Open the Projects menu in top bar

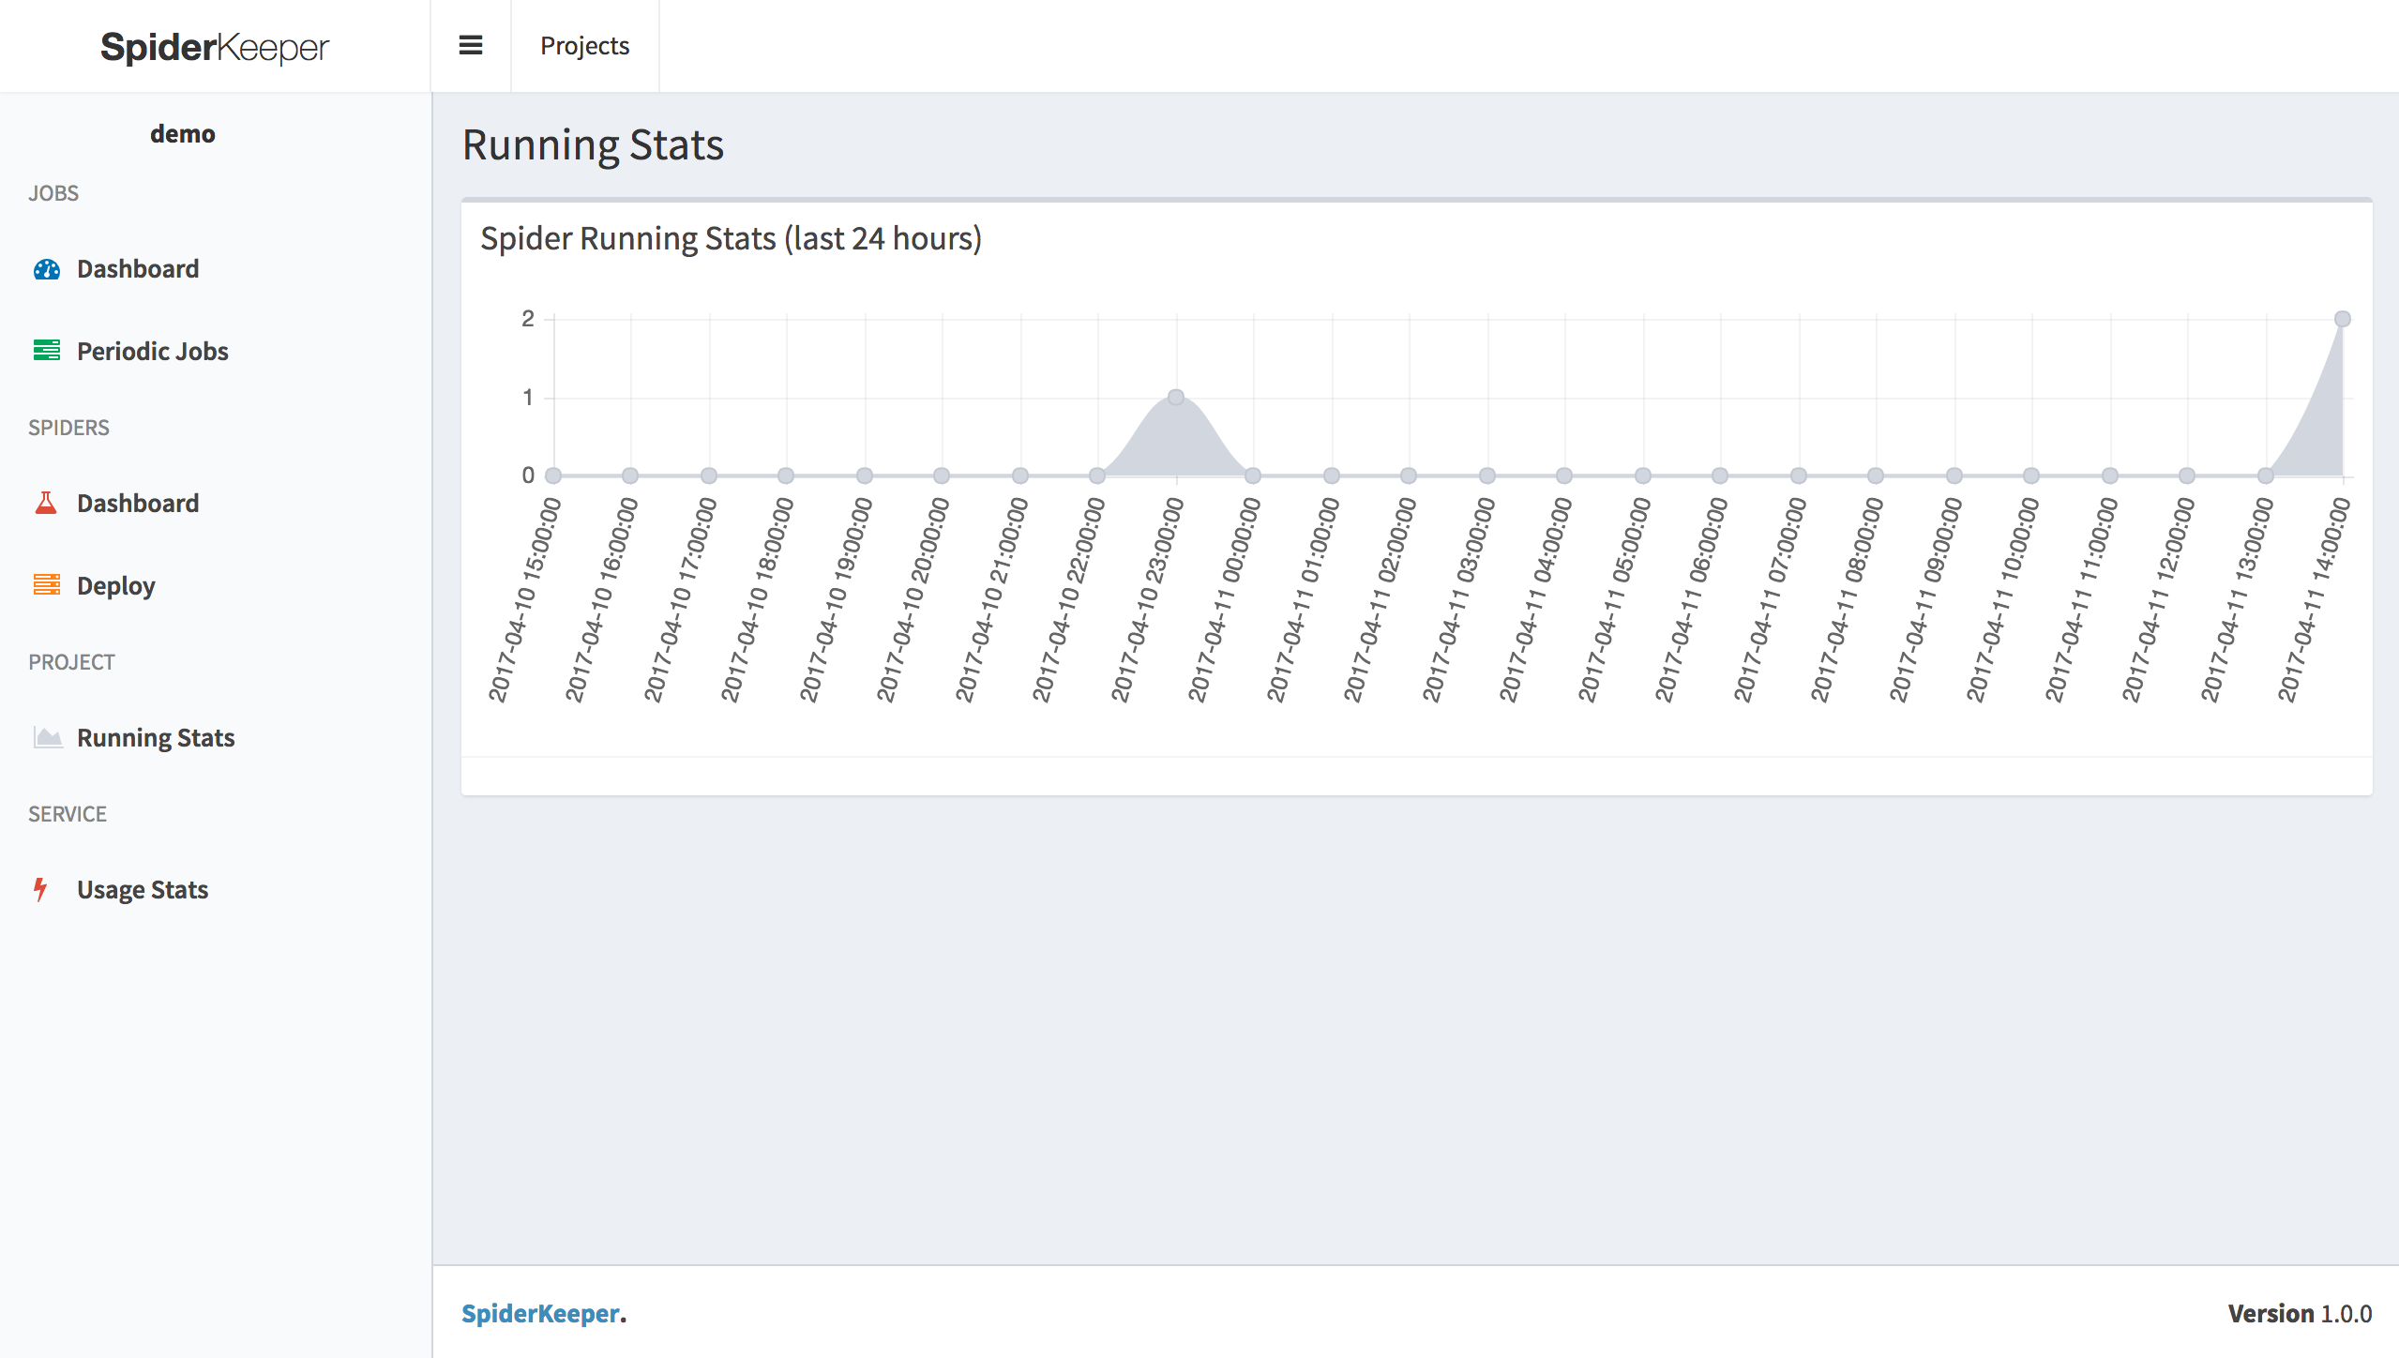[584, 46]
